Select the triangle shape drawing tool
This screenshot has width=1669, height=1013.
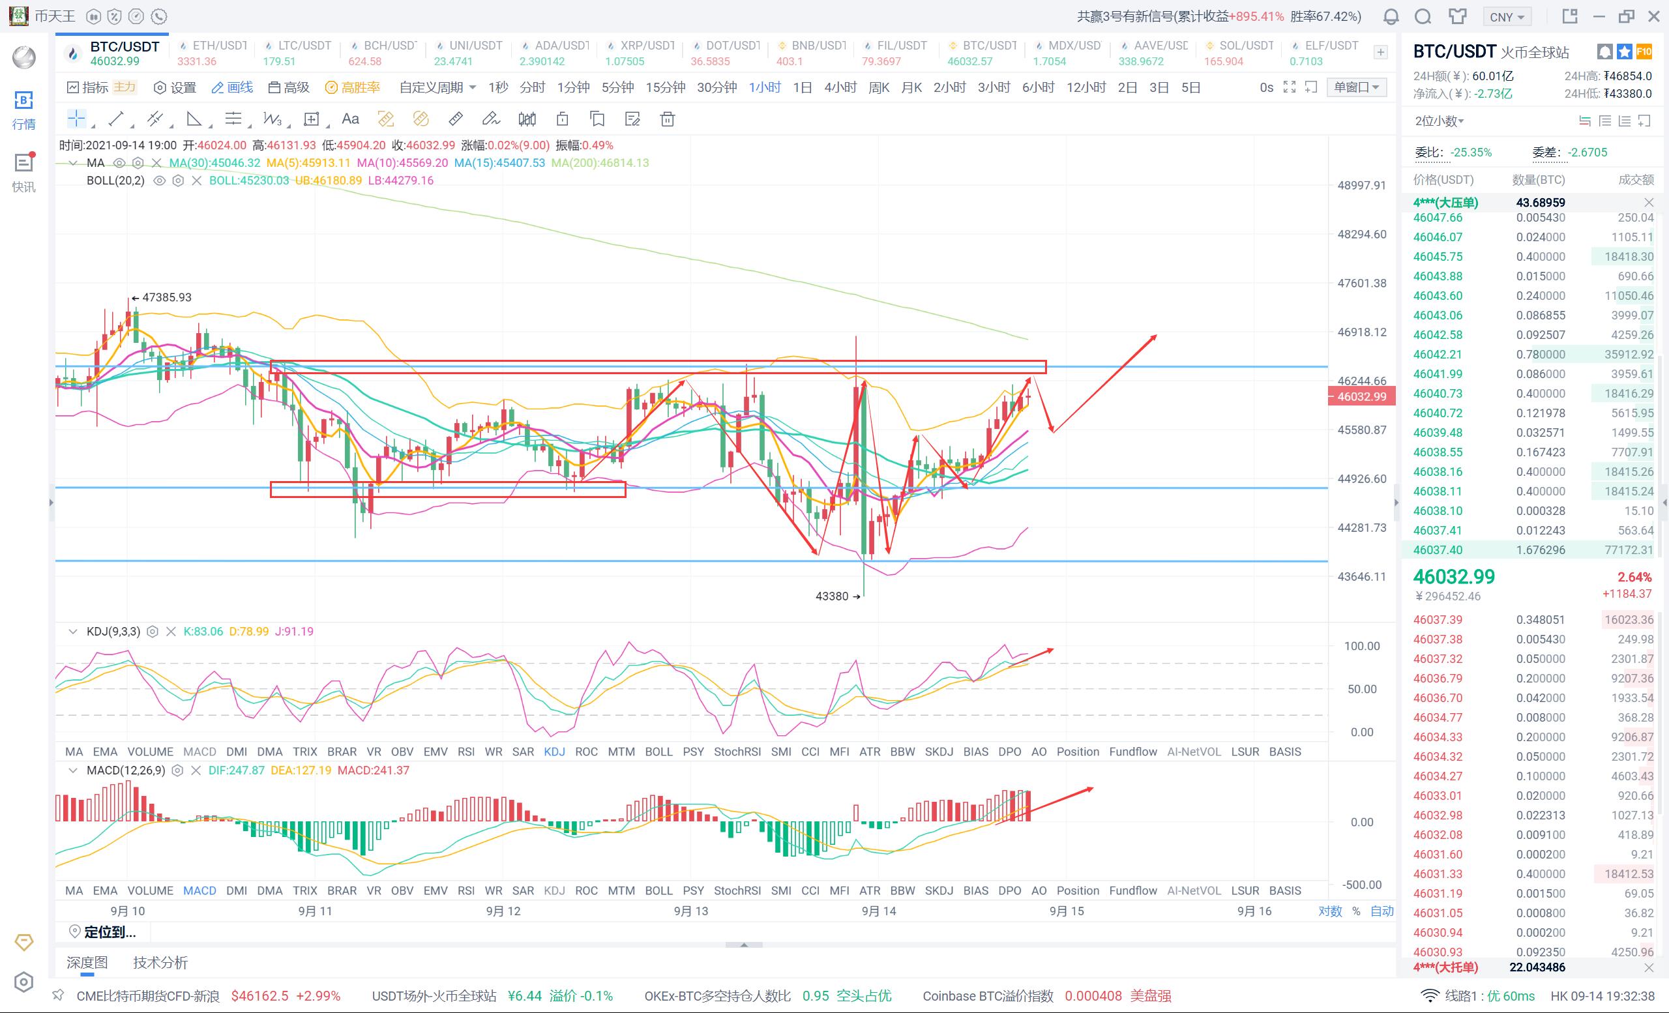(x=194, y=119)
